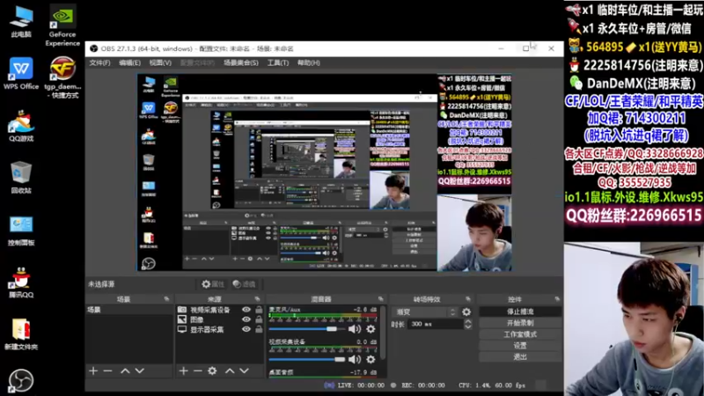
Task: Open transition properties gear next to 渐变
Action: point(466,312)
